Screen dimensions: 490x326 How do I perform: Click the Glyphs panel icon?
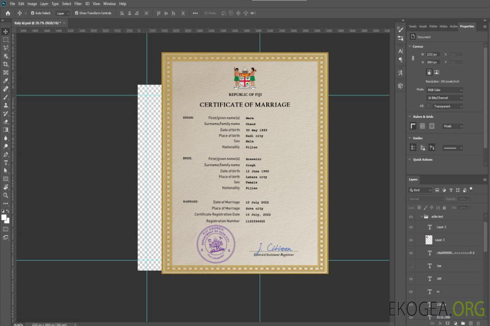point(400,73)
